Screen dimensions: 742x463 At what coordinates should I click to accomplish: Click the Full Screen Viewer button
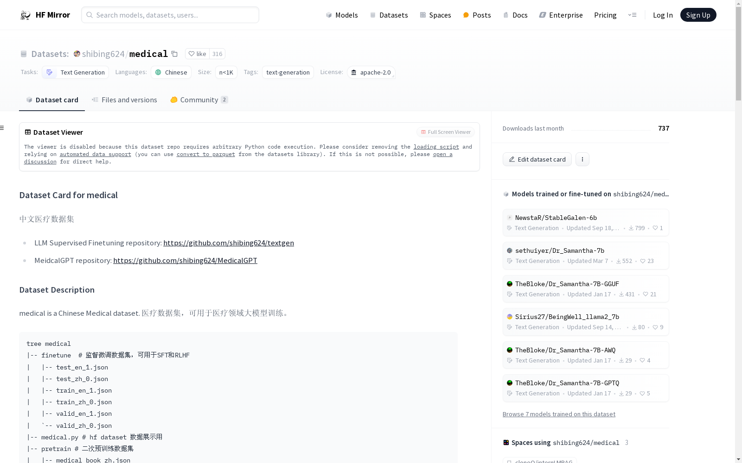click(x=446, y=132)
